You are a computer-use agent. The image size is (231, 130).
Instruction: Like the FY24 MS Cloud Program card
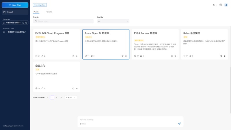[x=42, y=56]
